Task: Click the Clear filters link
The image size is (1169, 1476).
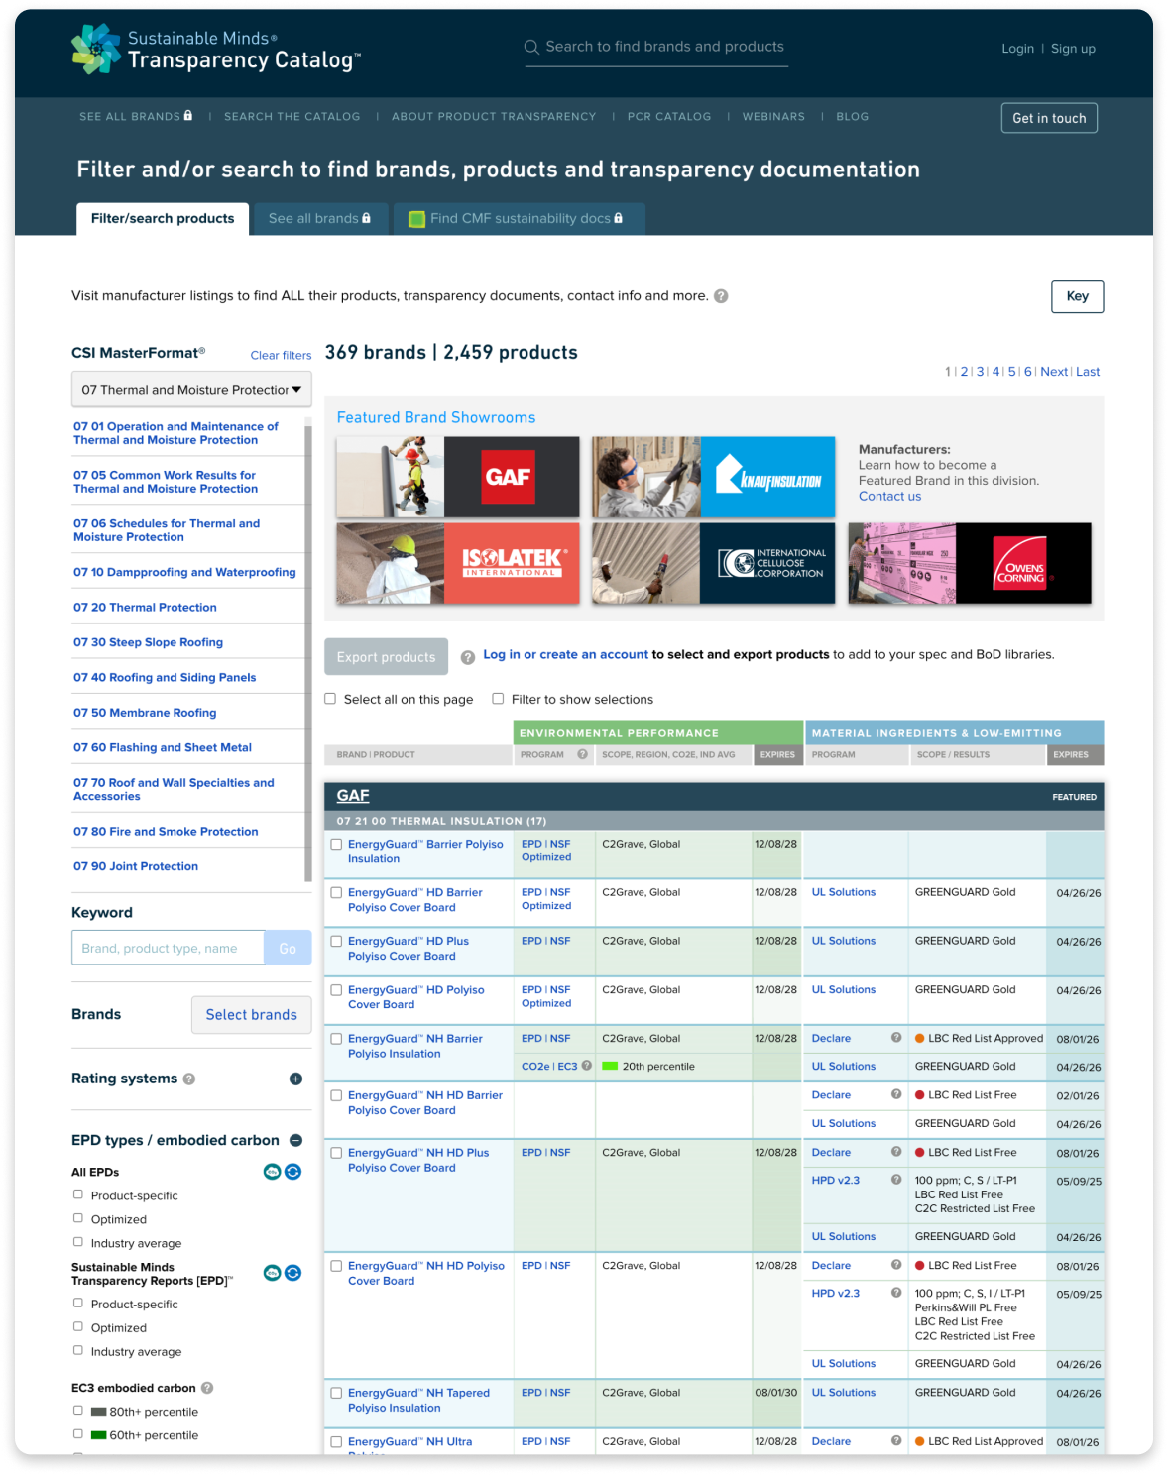Action: point(281,356)
